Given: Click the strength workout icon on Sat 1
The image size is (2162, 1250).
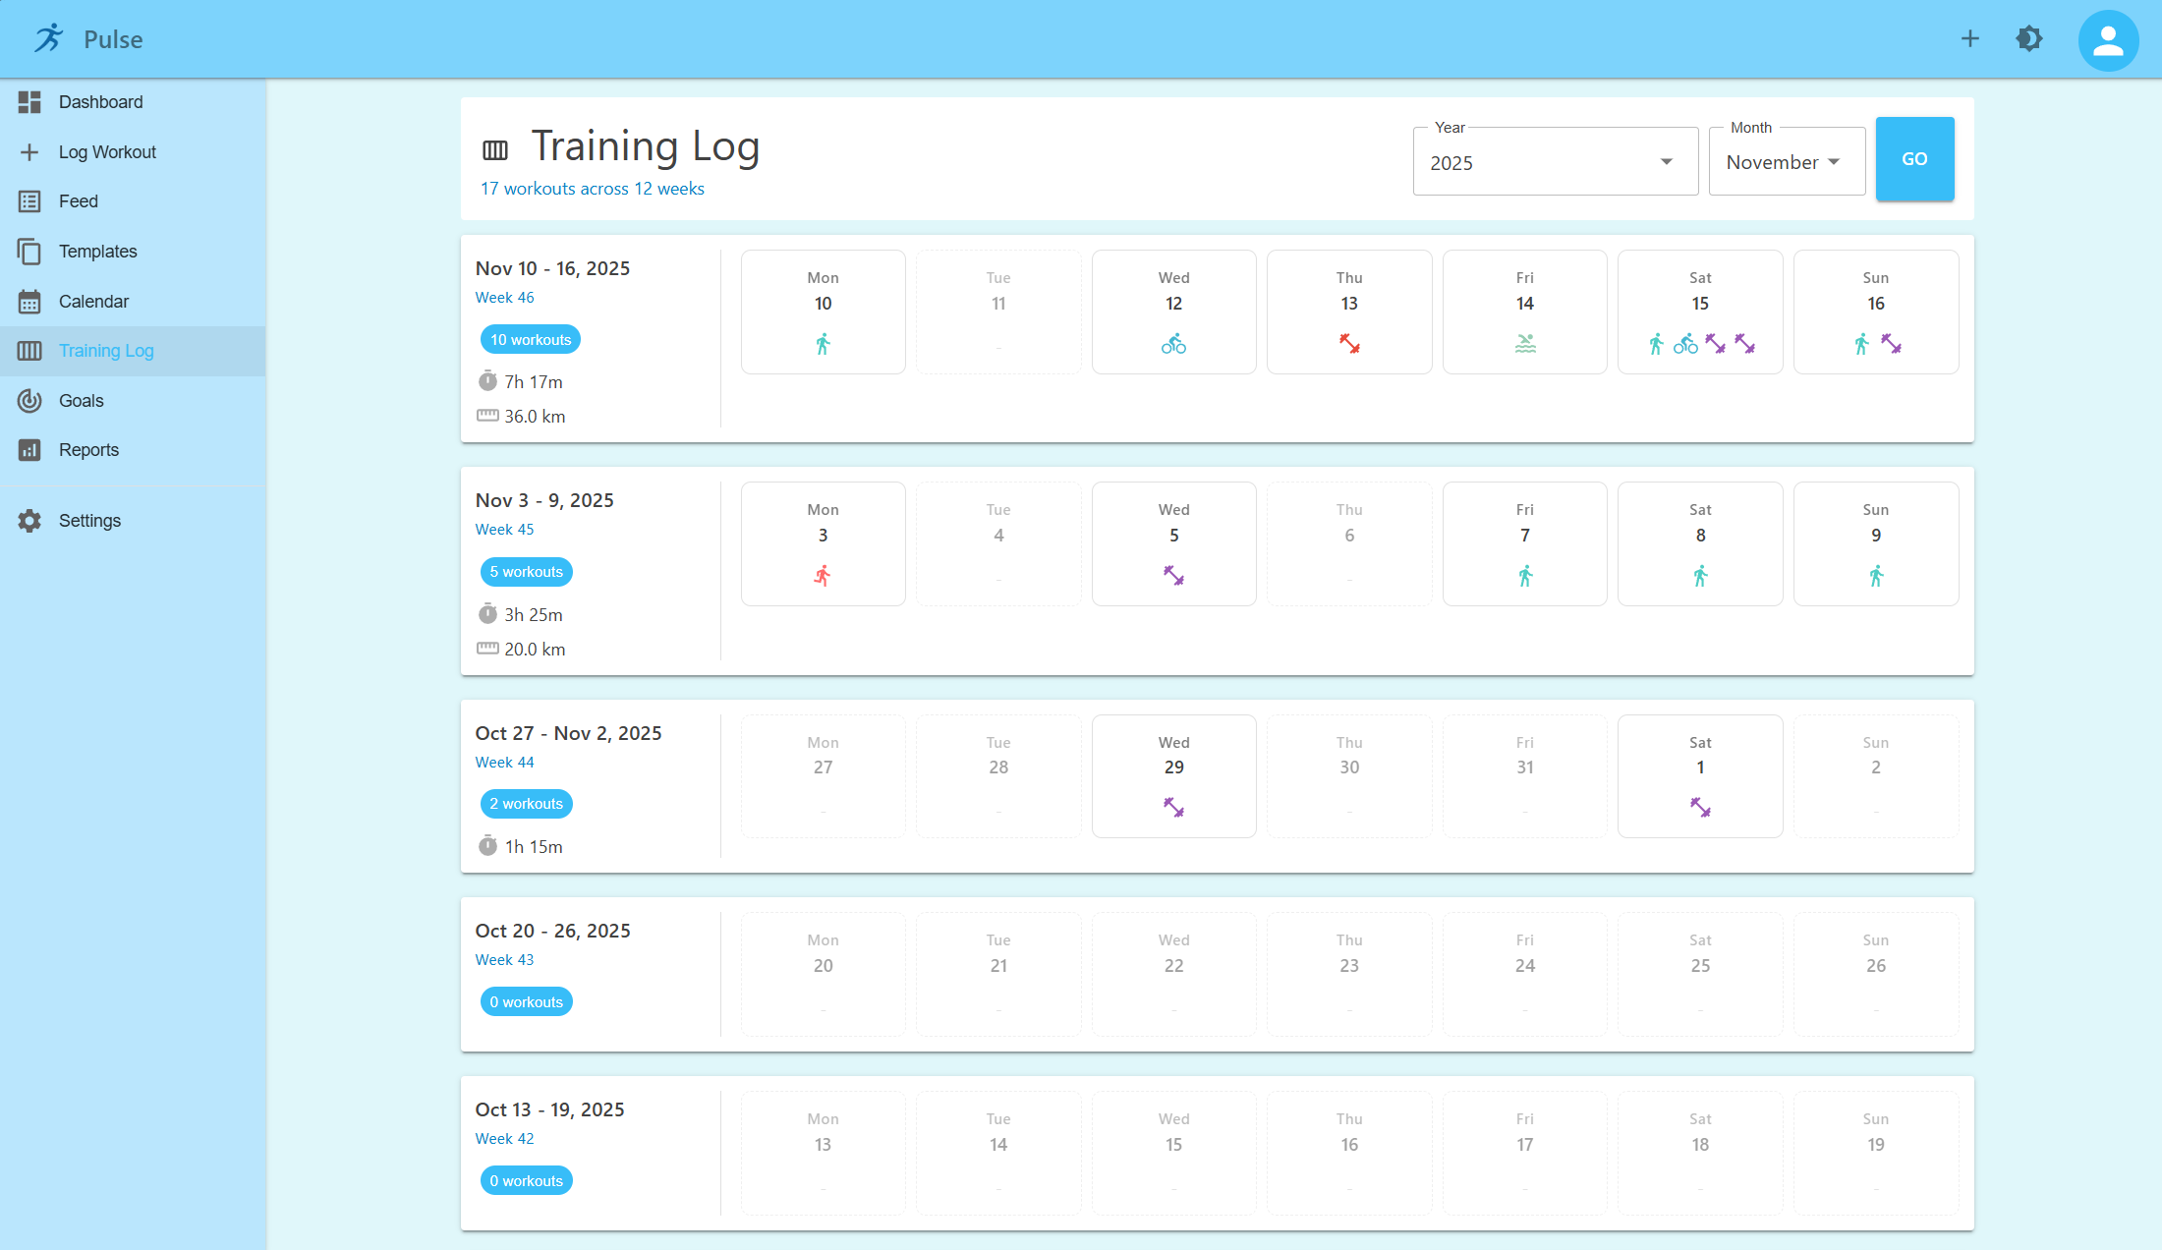Looking at the screenshot, I should click(x=1700, y=808).
